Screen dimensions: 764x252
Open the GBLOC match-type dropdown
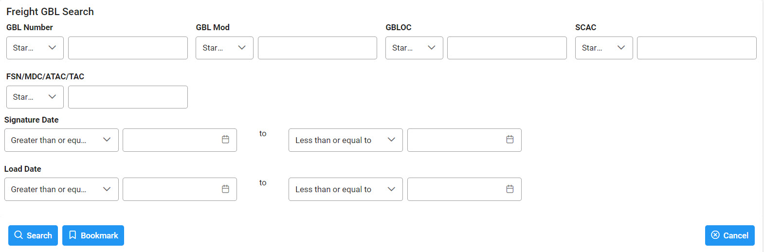tap(414, 48)
